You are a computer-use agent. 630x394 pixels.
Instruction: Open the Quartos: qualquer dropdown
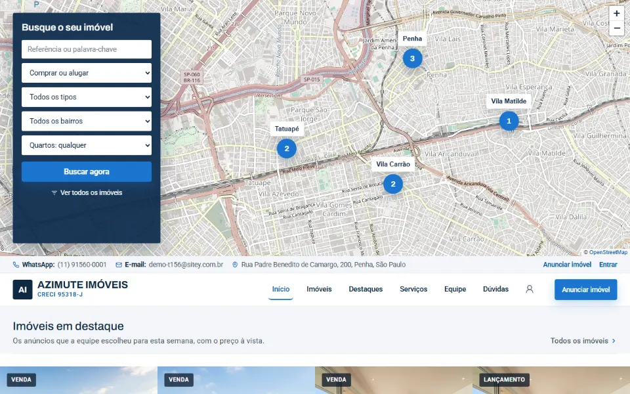tap(87, 145)
